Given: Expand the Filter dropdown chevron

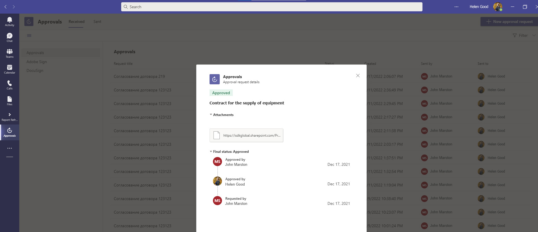Looking at the screenshot, I should click(534, 35).
